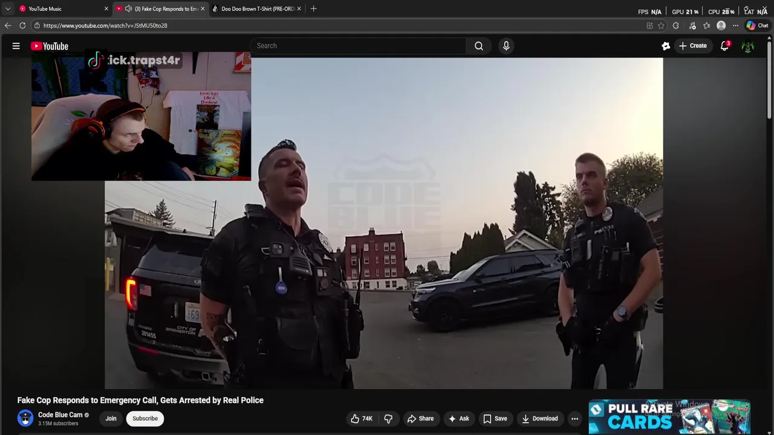This screenshot has width=774, height=435.
Task: Open more actions three-dot menu
Action: [575, 419]
